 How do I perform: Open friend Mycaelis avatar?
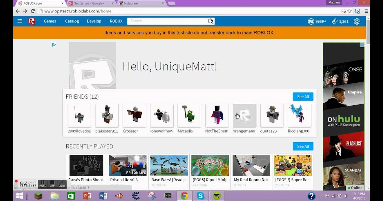(x=189, y=115)
